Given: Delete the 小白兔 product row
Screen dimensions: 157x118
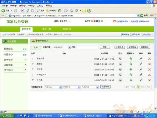Looking at the screenshot, I should tap(149, 80).
